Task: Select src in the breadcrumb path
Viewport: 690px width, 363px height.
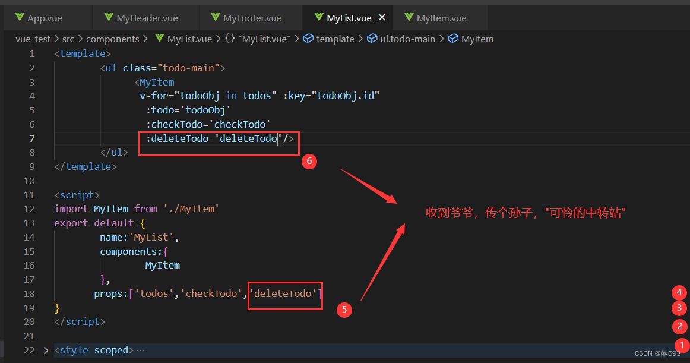Action: pos(68,39)
